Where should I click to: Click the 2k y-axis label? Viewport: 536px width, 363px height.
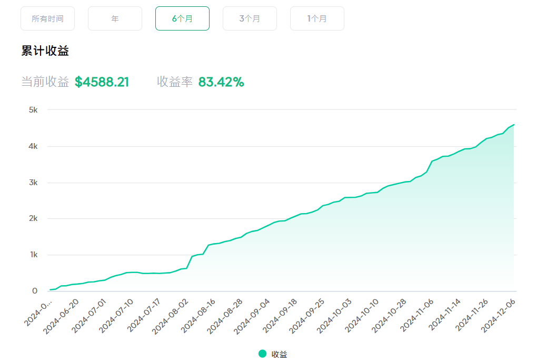(33, 218)
